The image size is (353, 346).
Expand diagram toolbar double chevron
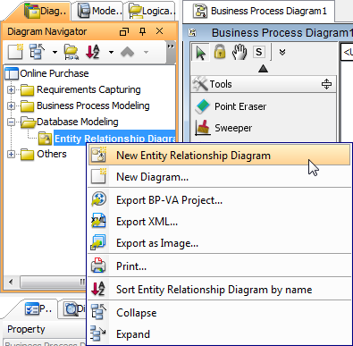pyautogui.click(x=282, y=53)
